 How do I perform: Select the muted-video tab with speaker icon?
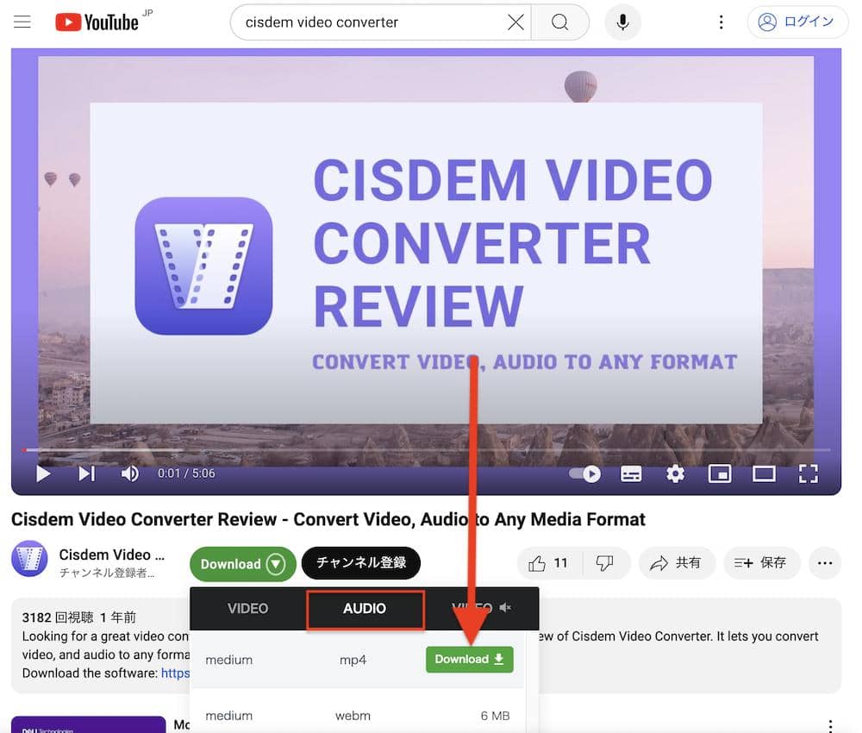pos(482,608)
